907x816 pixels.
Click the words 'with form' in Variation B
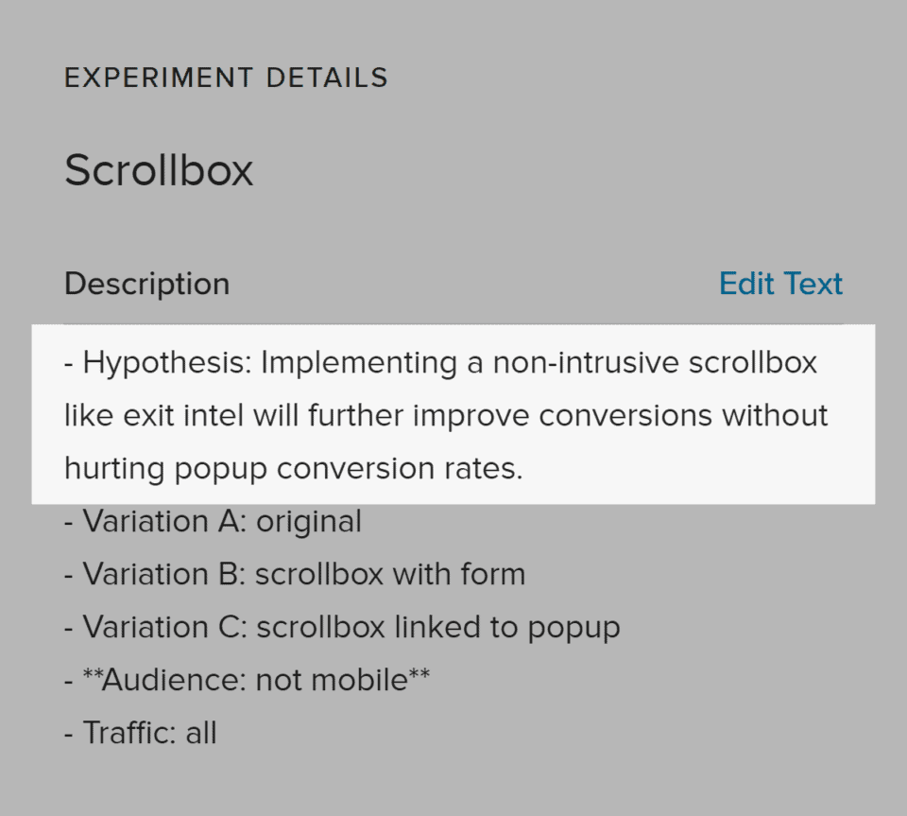point(459,575)
